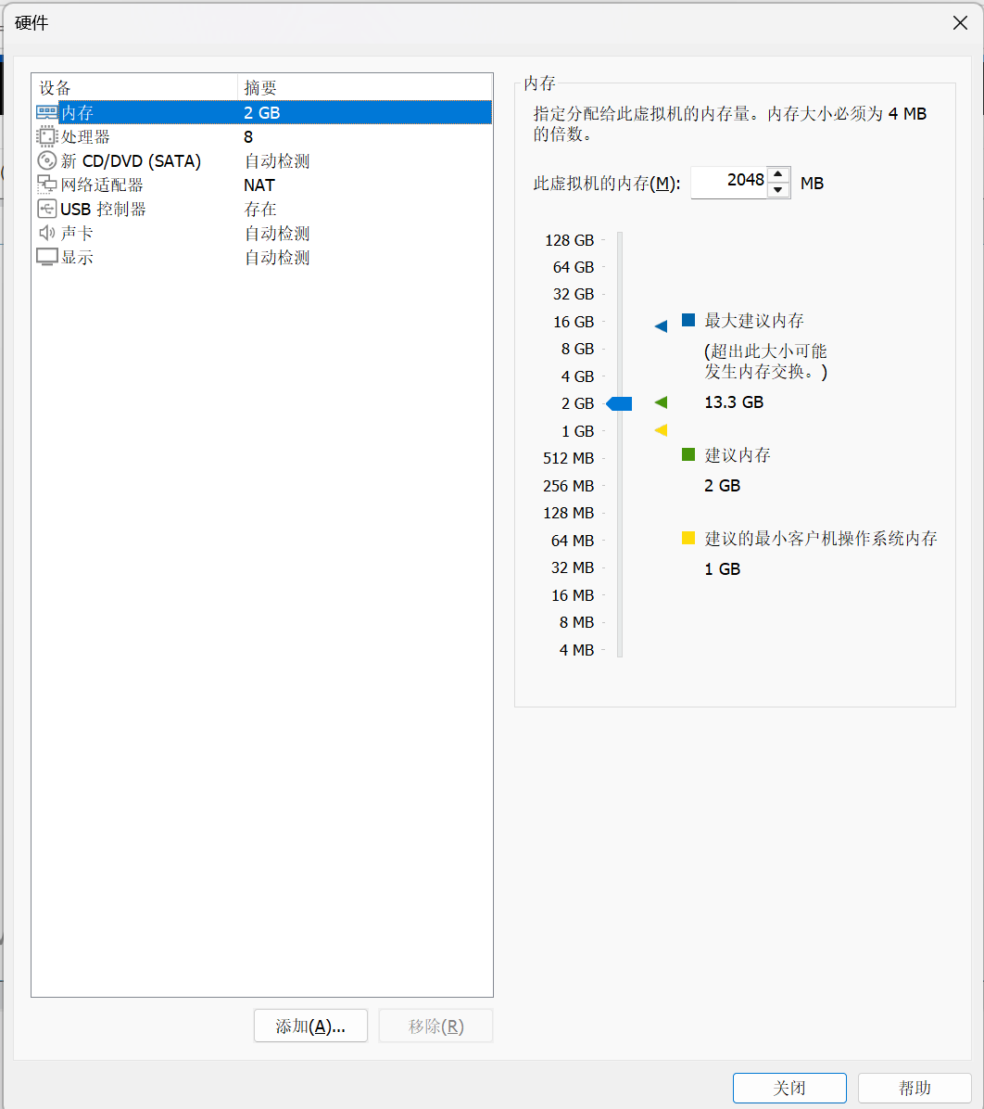The height and width of the screenshot is (1109, 984).
Task: Select the display (显示) monitor icon
Action: point(46,258)
